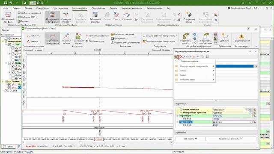Open the Дорожная одежда editor
Viewport: 274px width, 154px height.
[x=79, y=38]
